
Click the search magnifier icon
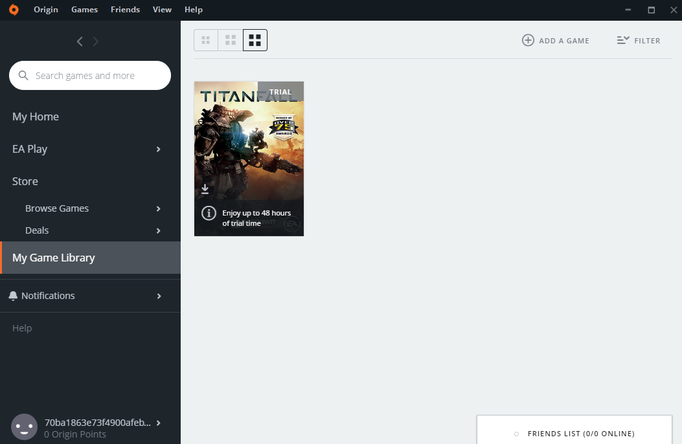23,76
